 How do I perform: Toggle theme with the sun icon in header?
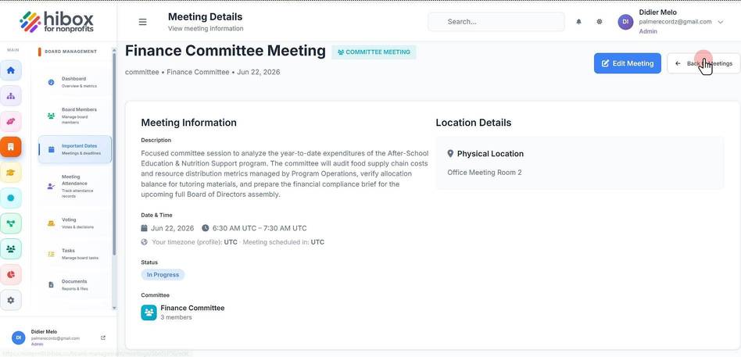pos(600,22)
